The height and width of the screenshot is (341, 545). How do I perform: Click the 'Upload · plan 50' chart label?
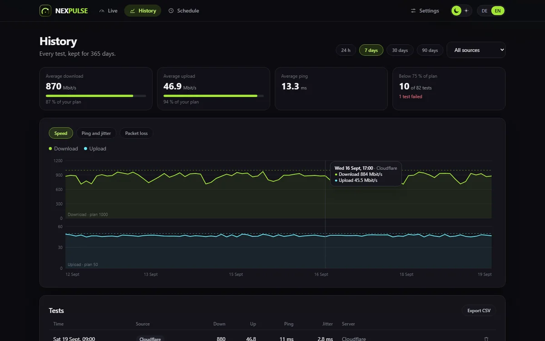coord(83,265)
